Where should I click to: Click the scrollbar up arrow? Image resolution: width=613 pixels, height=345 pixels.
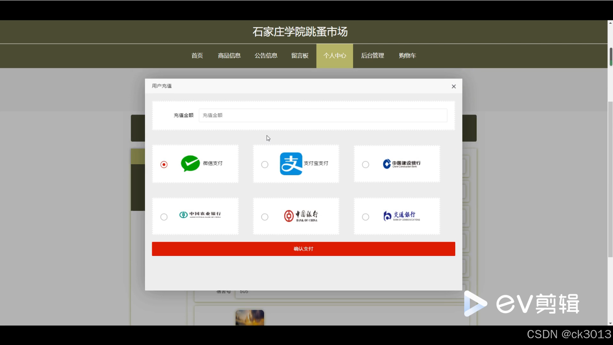(x=610, y=23)
